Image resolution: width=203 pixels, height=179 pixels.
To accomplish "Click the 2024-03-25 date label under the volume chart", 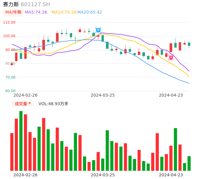I will coord(103,175).
